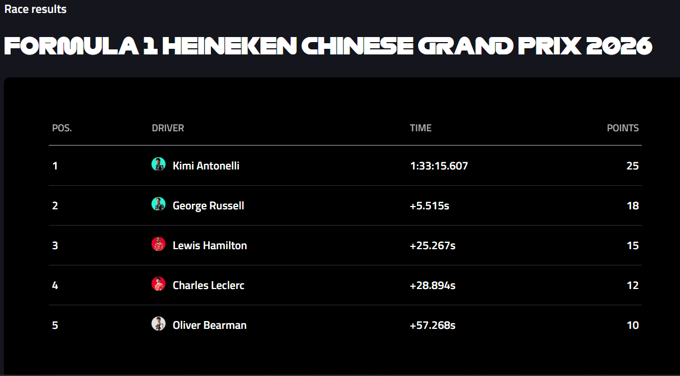Click Charles Leclerc's red avatar icon

(159, 284)
